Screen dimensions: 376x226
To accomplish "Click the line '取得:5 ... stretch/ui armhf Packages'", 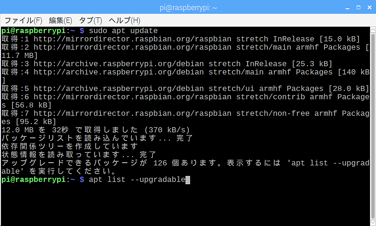I will (x=185, y=89).
